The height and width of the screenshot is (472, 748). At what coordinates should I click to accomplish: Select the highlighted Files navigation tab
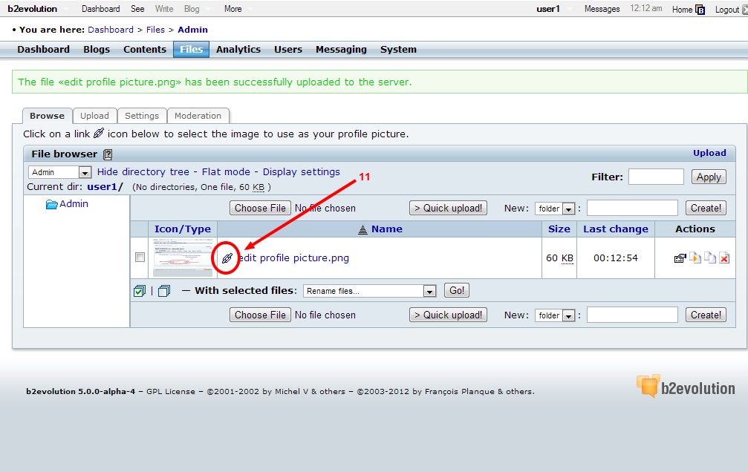coord(192,50)
